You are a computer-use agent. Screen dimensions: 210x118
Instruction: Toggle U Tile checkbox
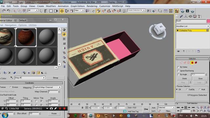point(41,101)
